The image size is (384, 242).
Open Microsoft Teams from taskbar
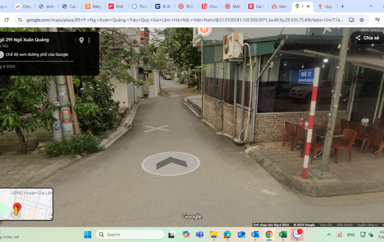[200, 234]
